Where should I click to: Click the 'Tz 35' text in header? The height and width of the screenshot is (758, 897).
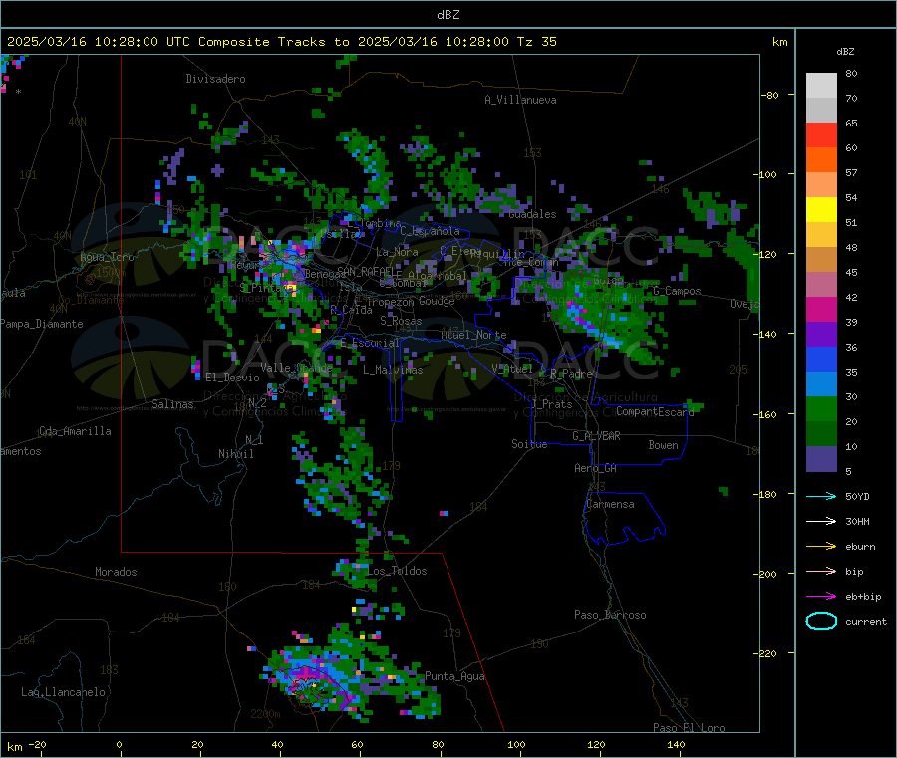(x=536, y=42)
